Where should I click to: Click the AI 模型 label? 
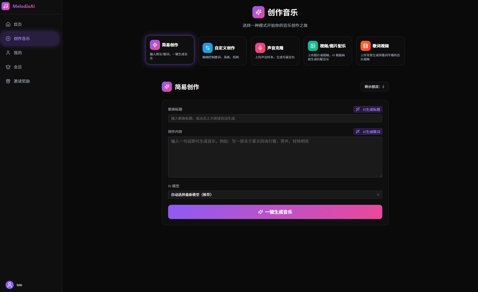coord(174,186)
